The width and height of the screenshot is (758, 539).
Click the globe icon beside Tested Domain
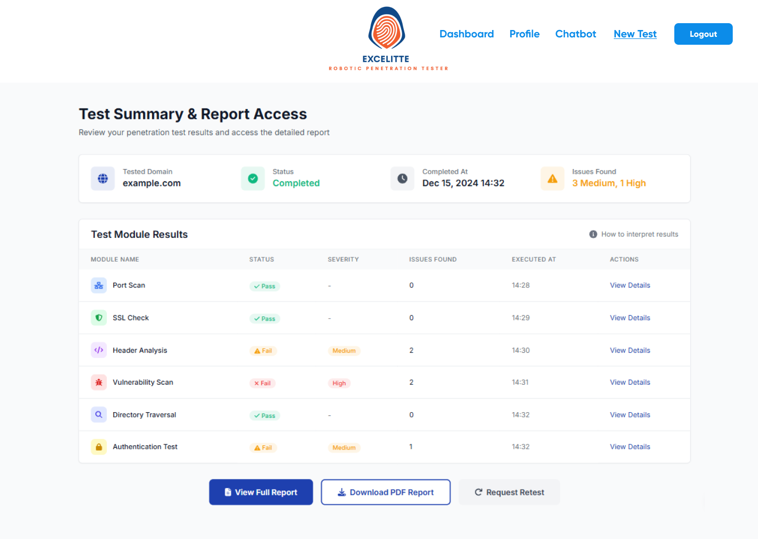click(x=103, y=178)
